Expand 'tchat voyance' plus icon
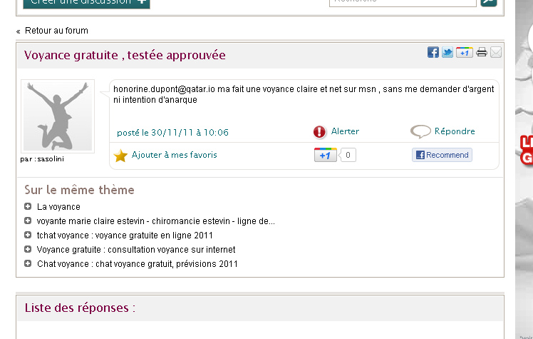The height and width of the screenshot is (339, 533). pos(28,236)
